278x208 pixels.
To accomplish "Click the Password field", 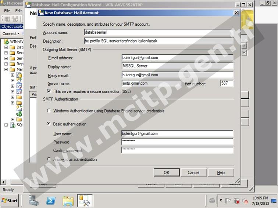I will coord(177,142).
